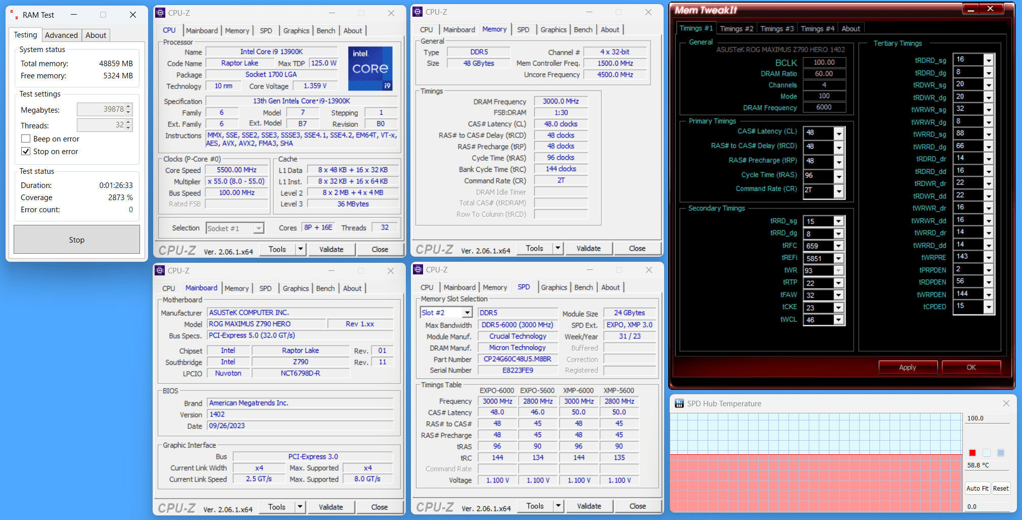Image resolution: width=1022 pixels, height=520 pixels.
Task: Close the Mem TweakIt window
Action: coord(990,9)
